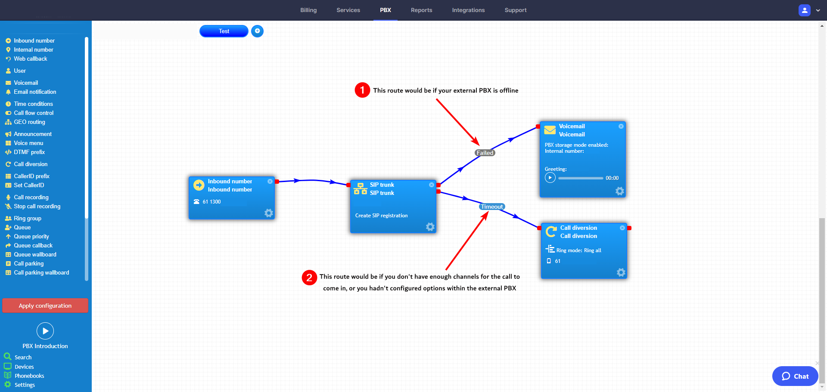
Task: Select the Queue callback element
Action: (33, 245)
